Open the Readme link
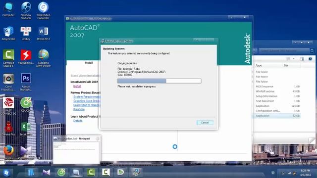Image resolution: width=317 pixels, height=178 pixels. click(x=79, y=109)
